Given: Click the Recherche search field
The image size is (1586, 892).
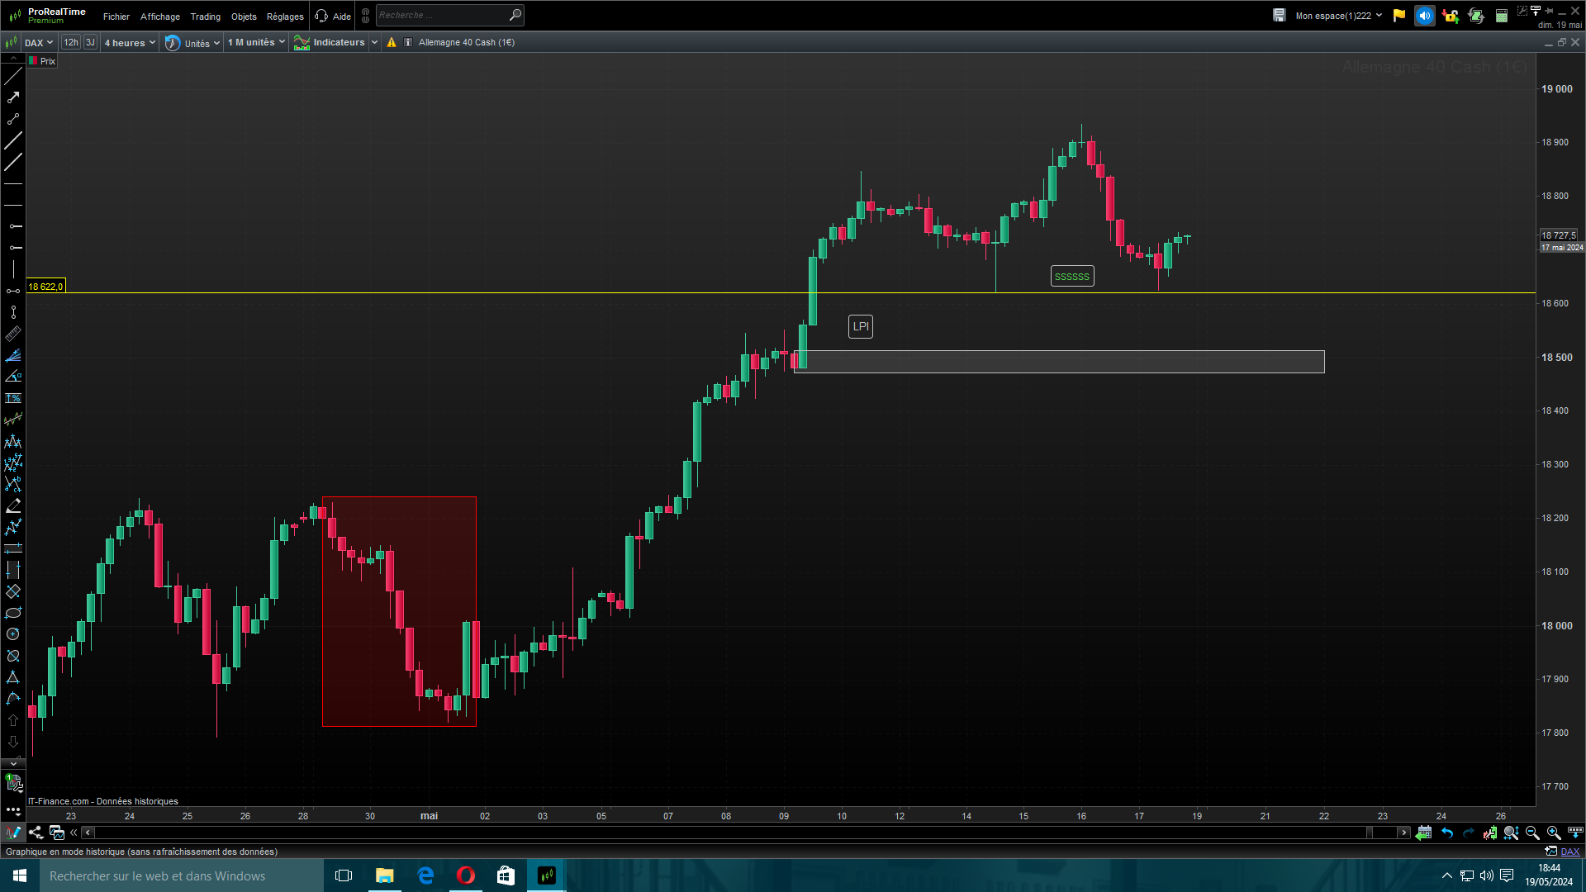Looking at the screenshot, I should [x=442, y=15].
